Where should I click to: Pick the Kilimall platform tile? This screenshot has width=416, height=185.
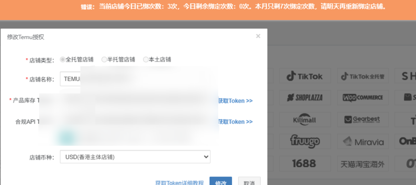[305, 120]
